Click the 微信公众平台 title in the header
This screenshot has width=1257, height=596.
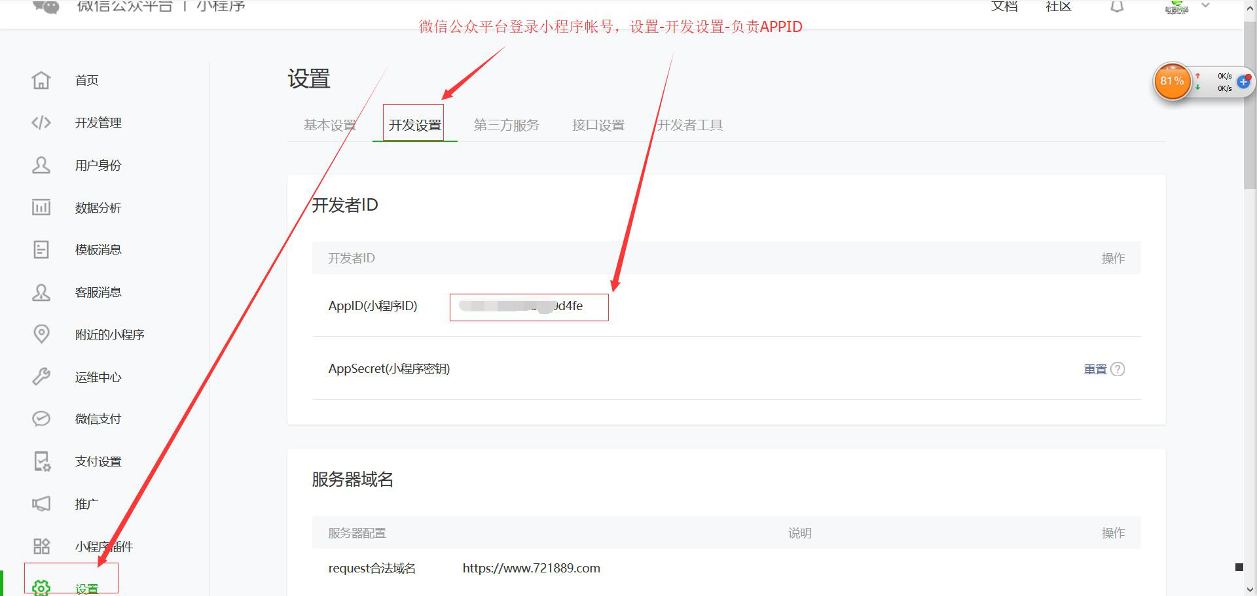coord(124,7)
